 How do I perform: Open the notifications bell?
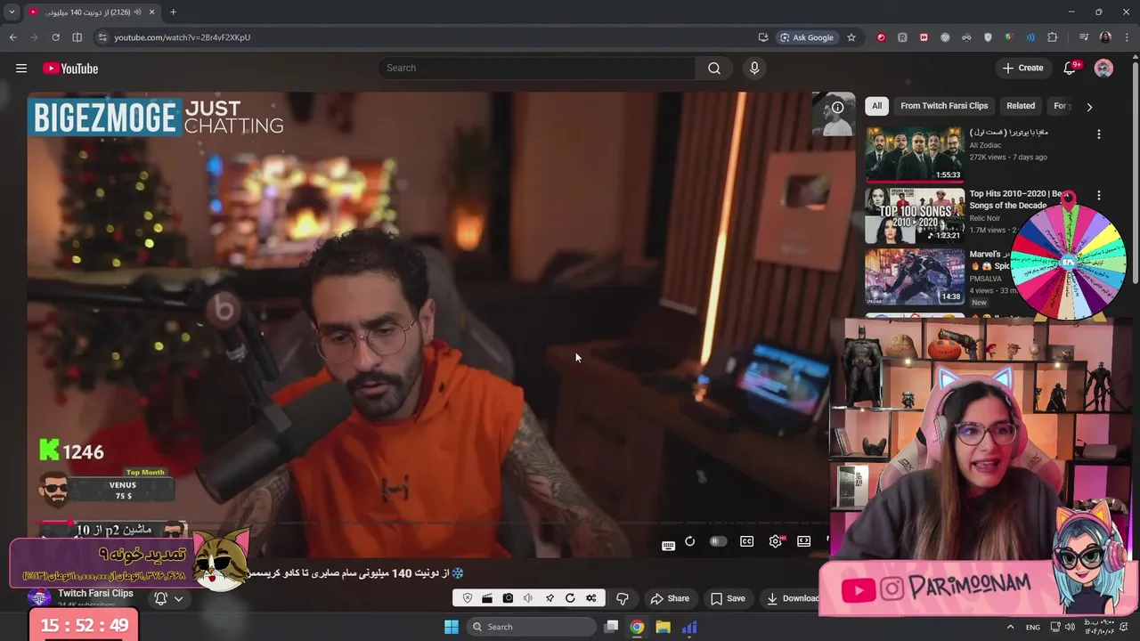click(x=1071, y=68)
